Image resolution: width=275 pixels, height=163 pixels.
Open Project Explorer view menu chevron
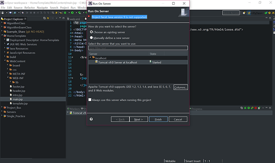click(x=56, y=18)
